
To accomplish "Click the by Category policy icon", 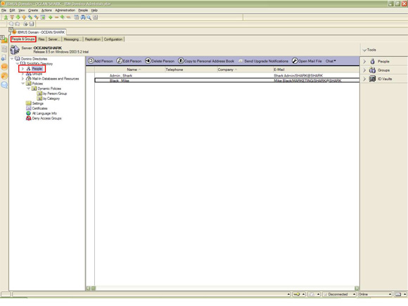I will 39,98.
